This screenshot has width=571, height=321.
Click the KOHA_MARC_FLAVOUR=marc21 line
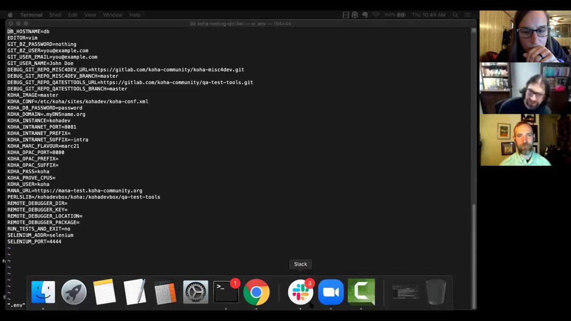(x=43, y=146)
